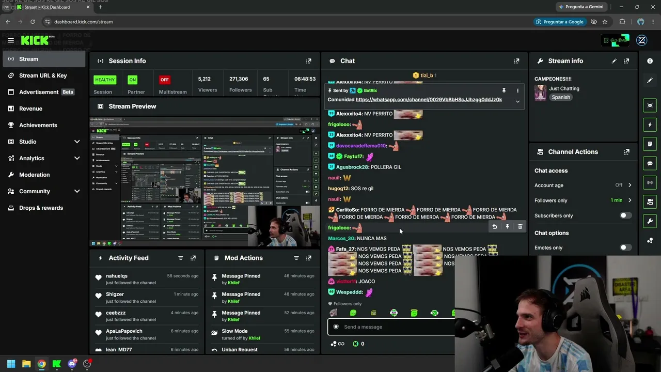This screenshot has width=661, height=372.
Task: Toggle the Emotes only switch
Action: (x=625, y=247)
